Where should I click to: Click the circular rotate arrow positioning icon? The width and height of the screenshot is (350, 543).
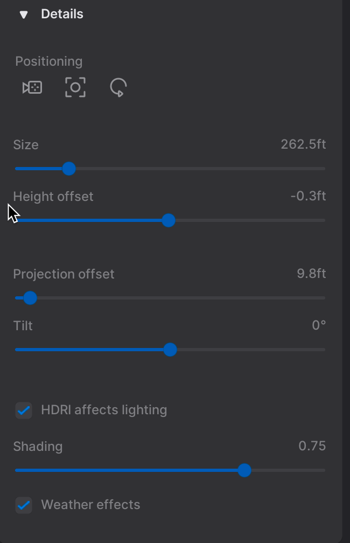(118, 87)
